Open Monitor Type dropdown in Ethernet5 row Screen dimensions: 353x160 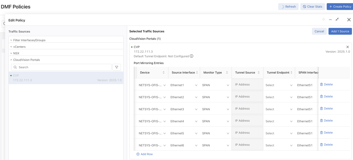point(214,133)
